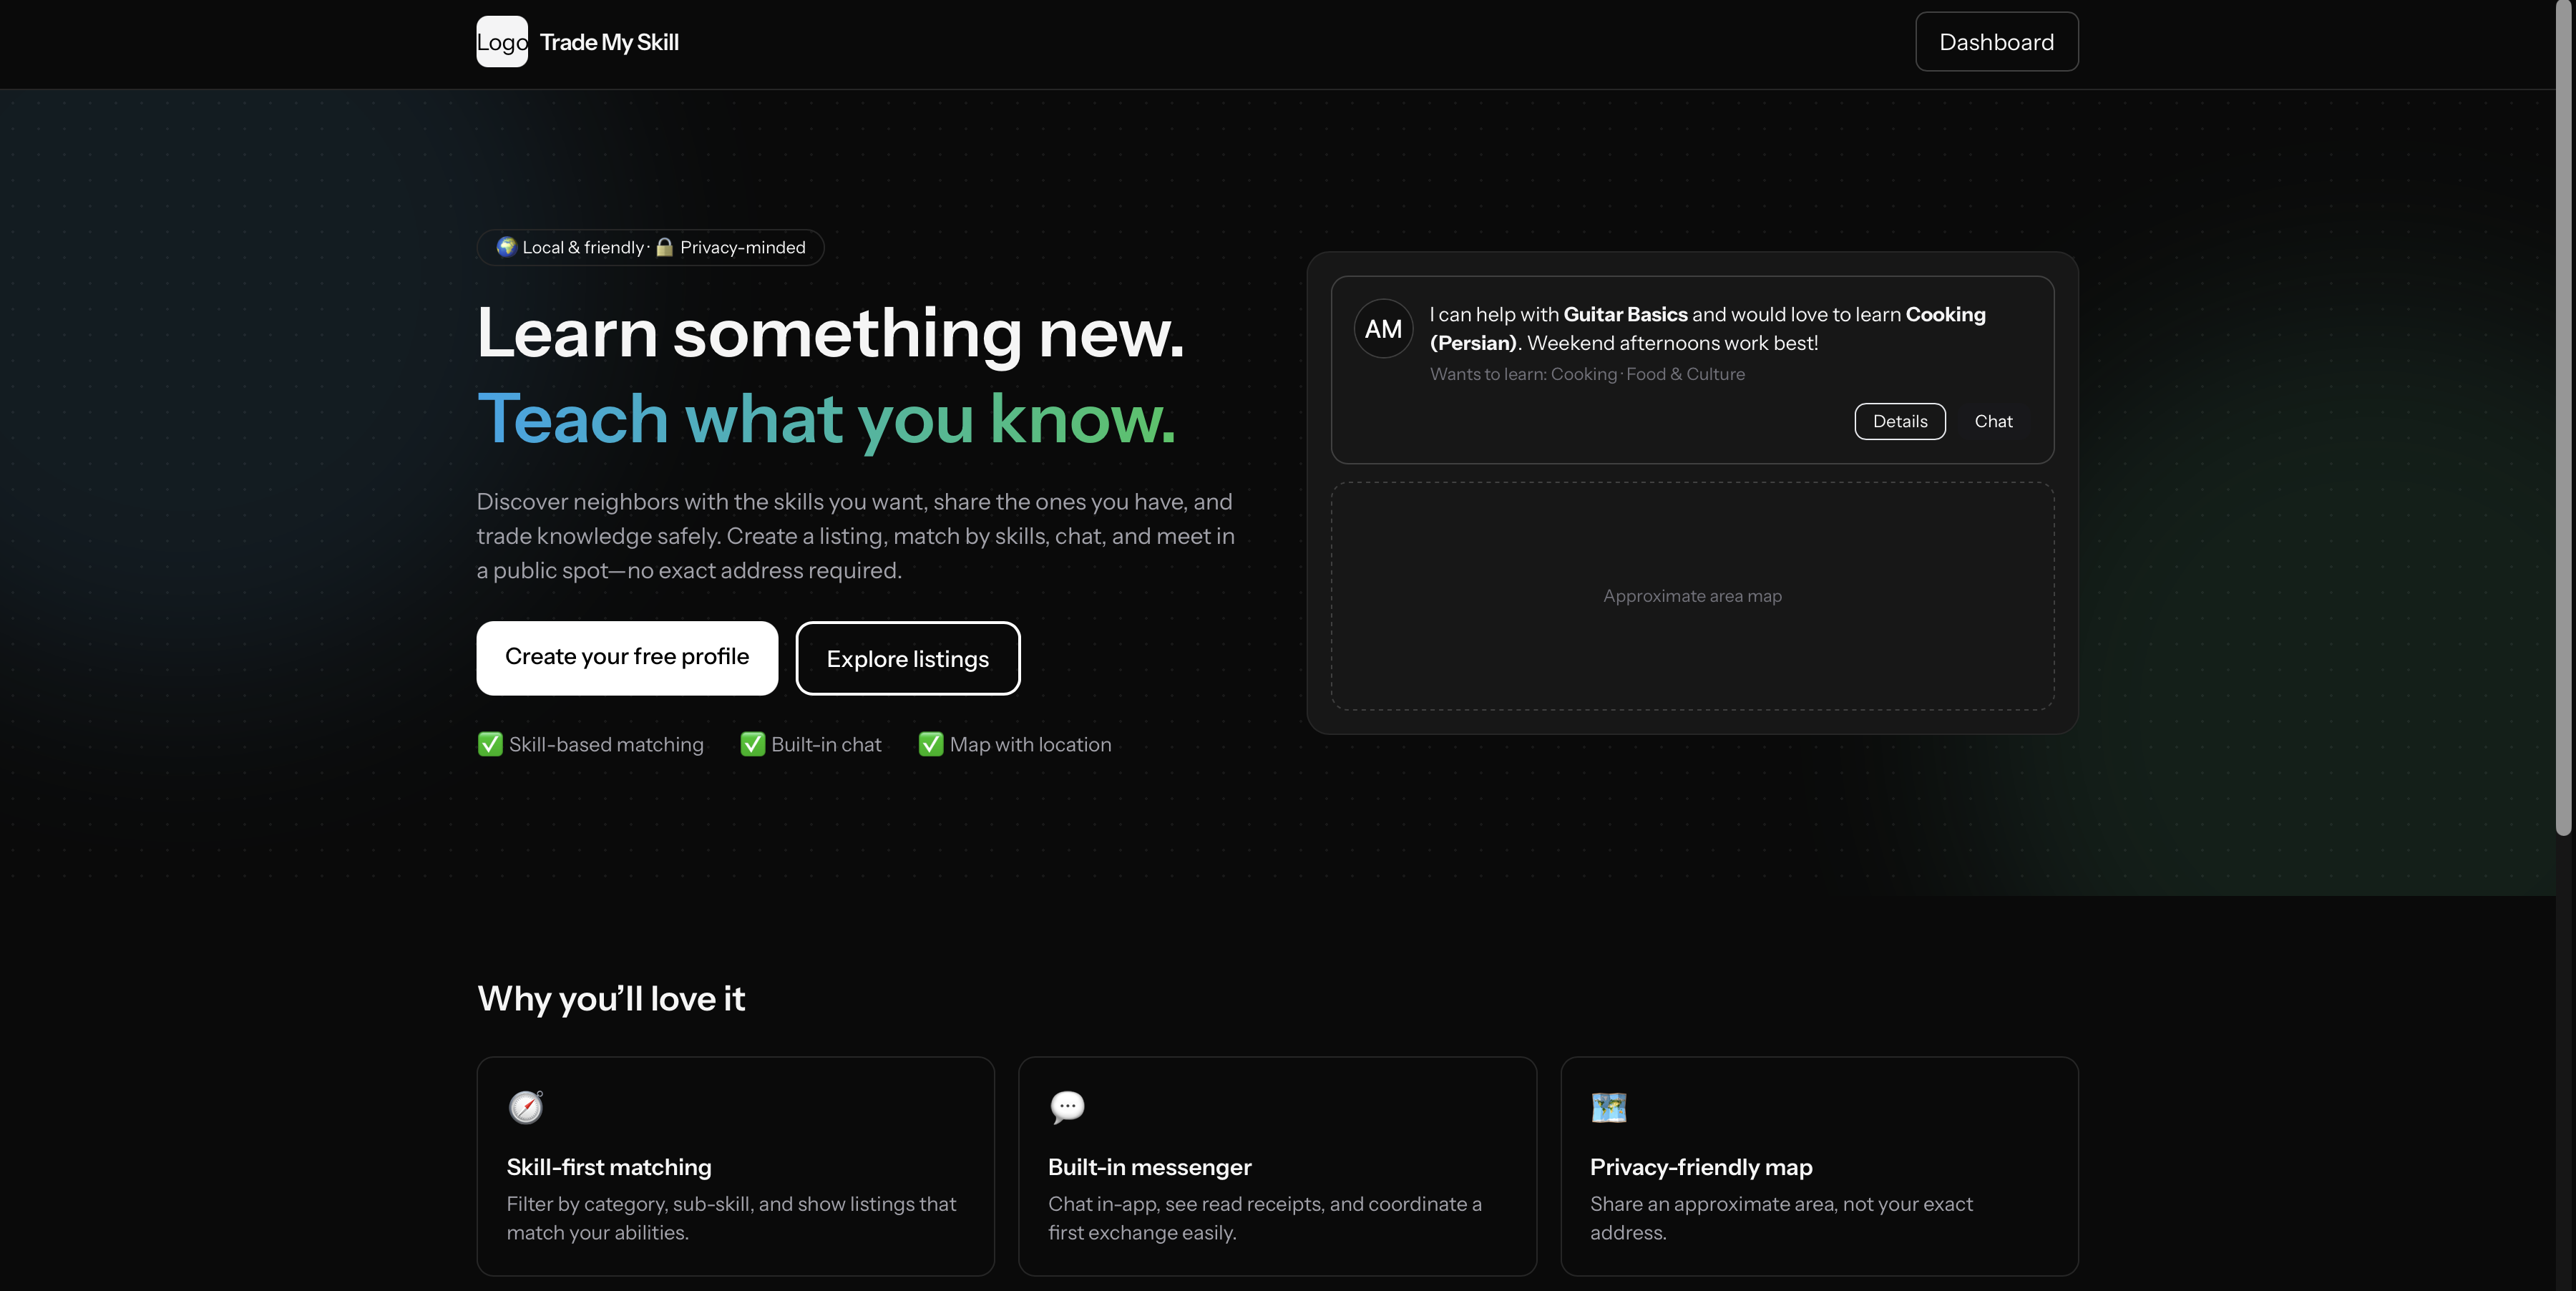Start Chat with the AM listing

1993,421
